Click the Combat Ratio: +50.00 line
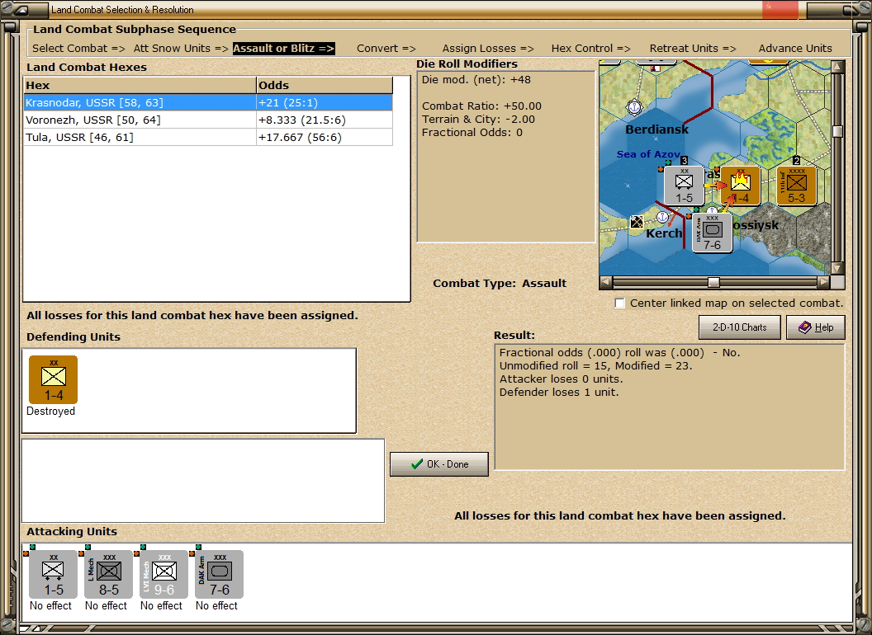872x635 pixels. tap(481, 106)
